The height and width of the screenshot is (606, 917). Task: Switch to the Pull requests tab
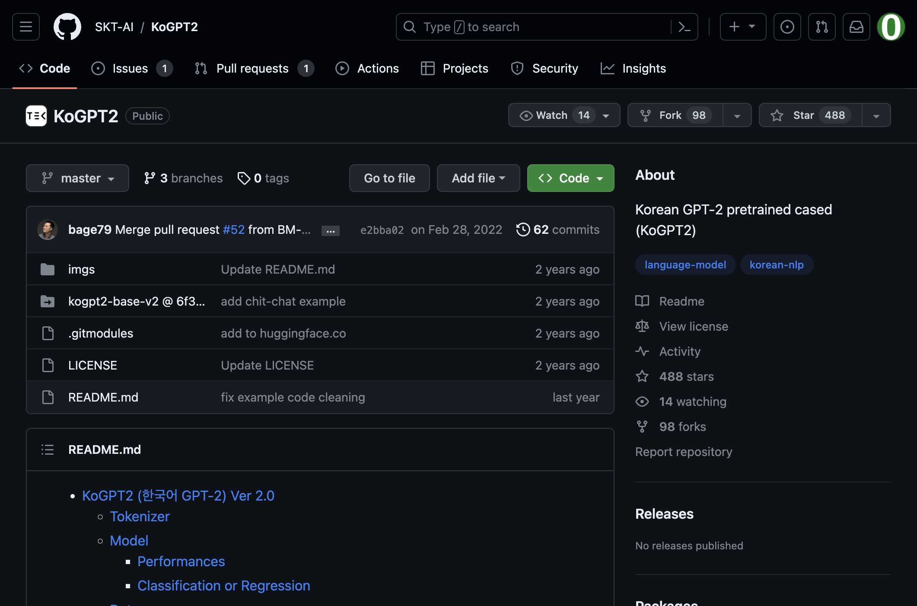pos(254,68)
